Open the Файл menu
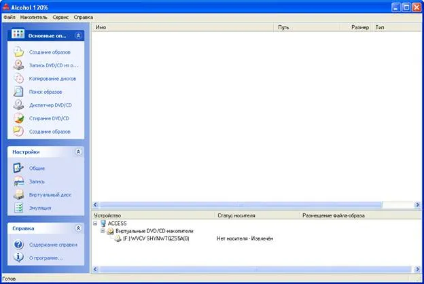This screenshot has height=284, width=424. [10, 17]
